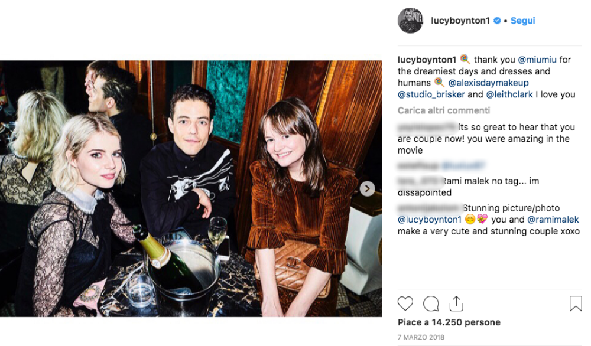
Task: Open the @miumiu mention
Action: click(537, 60)
